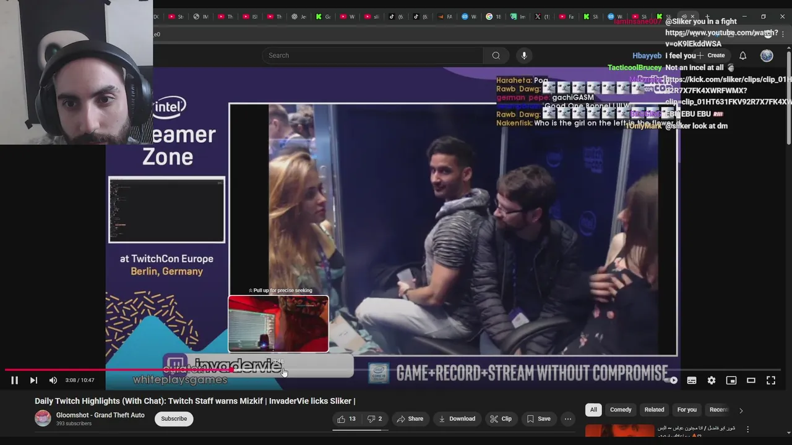Search with your voice microphone
This screenshot has height=445, width=792.
(x=524, y=56)
